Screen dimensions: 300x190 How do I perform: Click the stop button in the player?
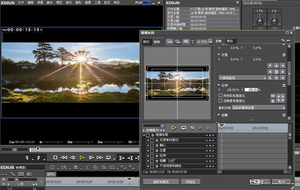point(55,158)
